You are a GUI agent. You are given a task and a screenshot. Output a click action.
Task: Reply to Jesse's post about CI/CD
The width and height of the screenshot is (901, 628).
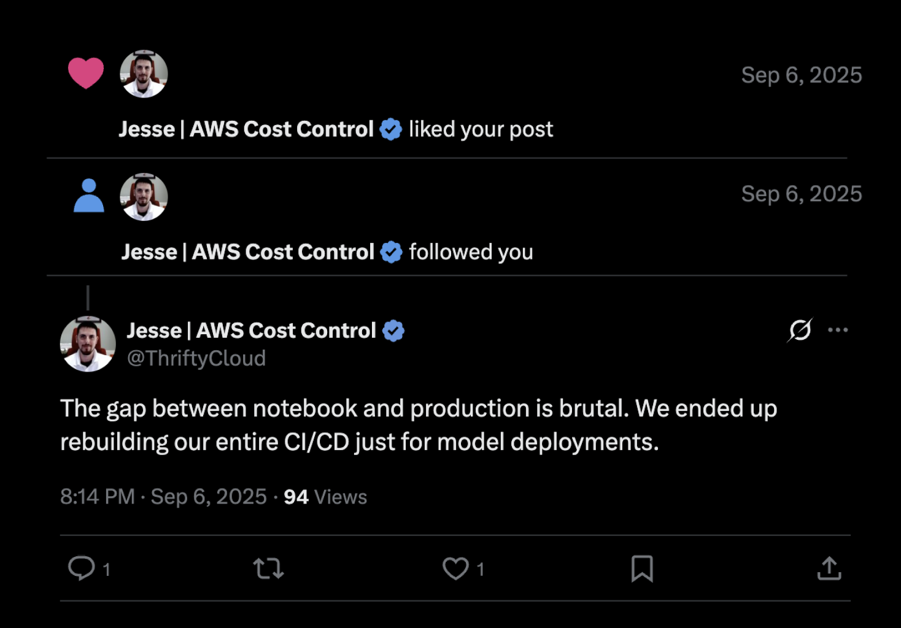[x=84, y=569]
